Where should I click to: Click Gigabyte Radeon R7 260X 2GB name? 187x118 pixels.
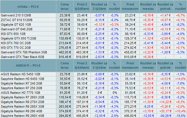(22, 98)
